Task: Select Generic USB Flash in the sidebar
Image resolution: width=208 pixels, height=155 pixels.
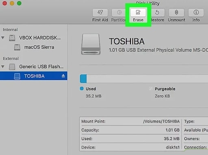Action: (41, 67)
